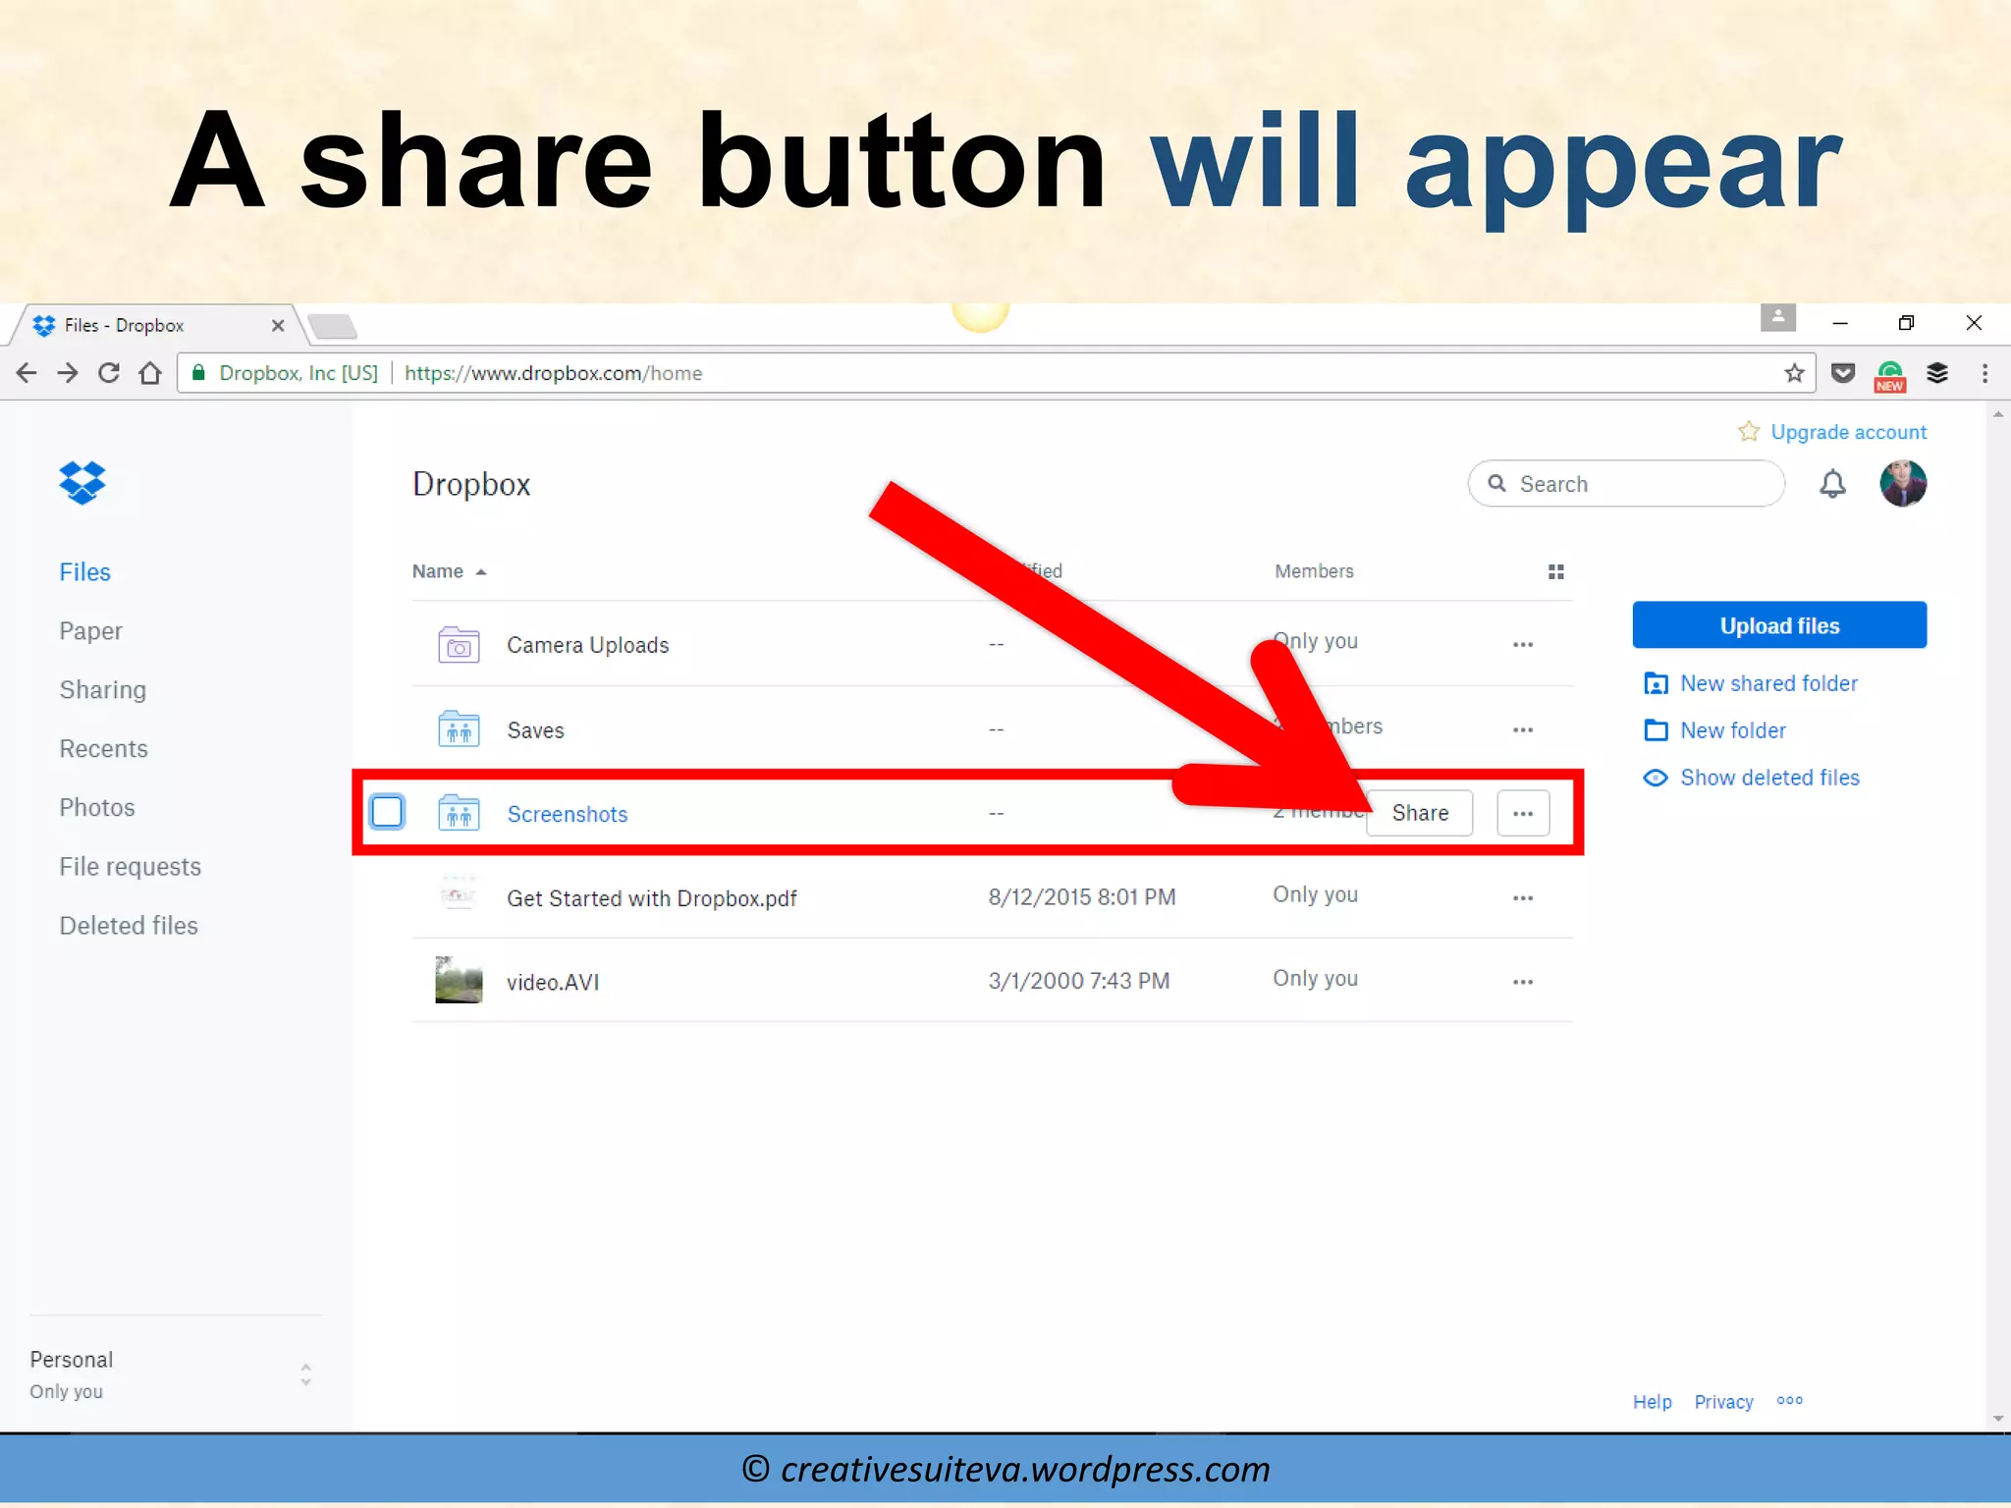Image resolution: width=2011 pixels, height=1508 pixels.
Task: Open the browser home page icon
Action: click(x=150, y=373)
